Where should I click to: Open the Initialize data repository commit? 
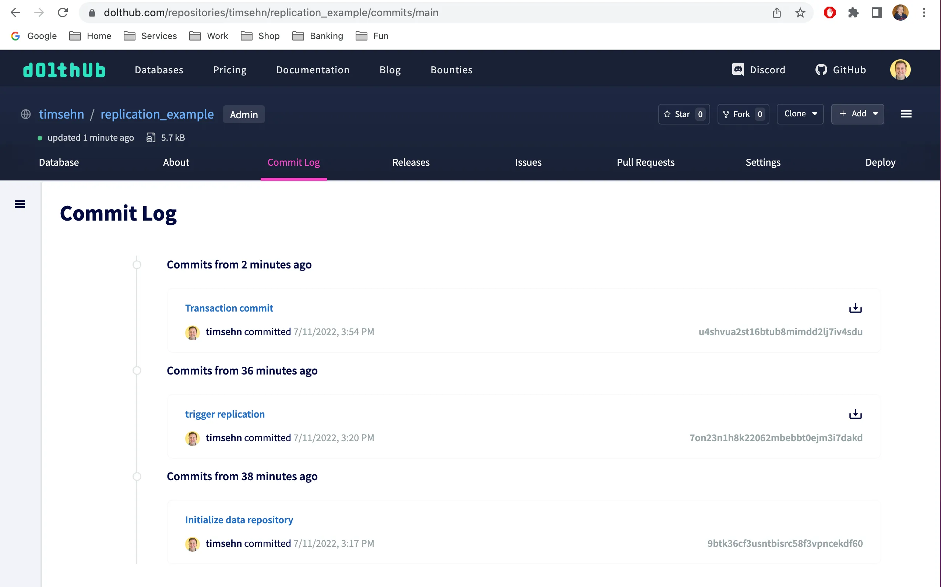(x=239, y=520)
